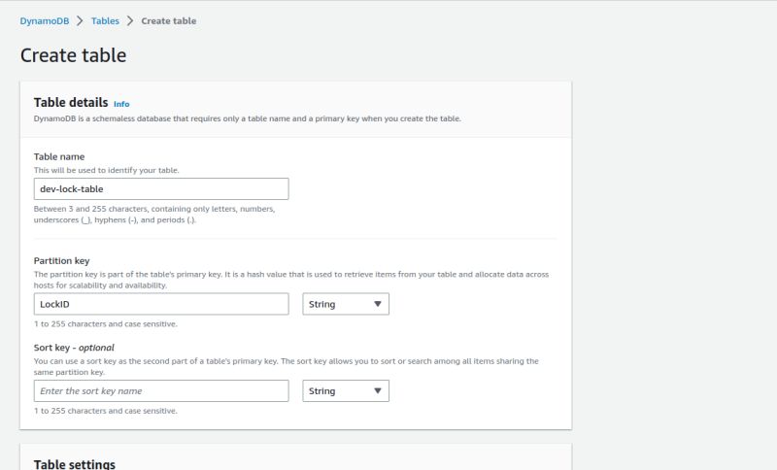Go to the Tables breadcrumb link

pyautogui.click(x=106, y=20)
